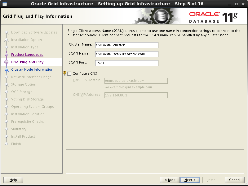Open the Cluster Node Information step link
The image size is (248, 186).
click(x=32, y=69)
